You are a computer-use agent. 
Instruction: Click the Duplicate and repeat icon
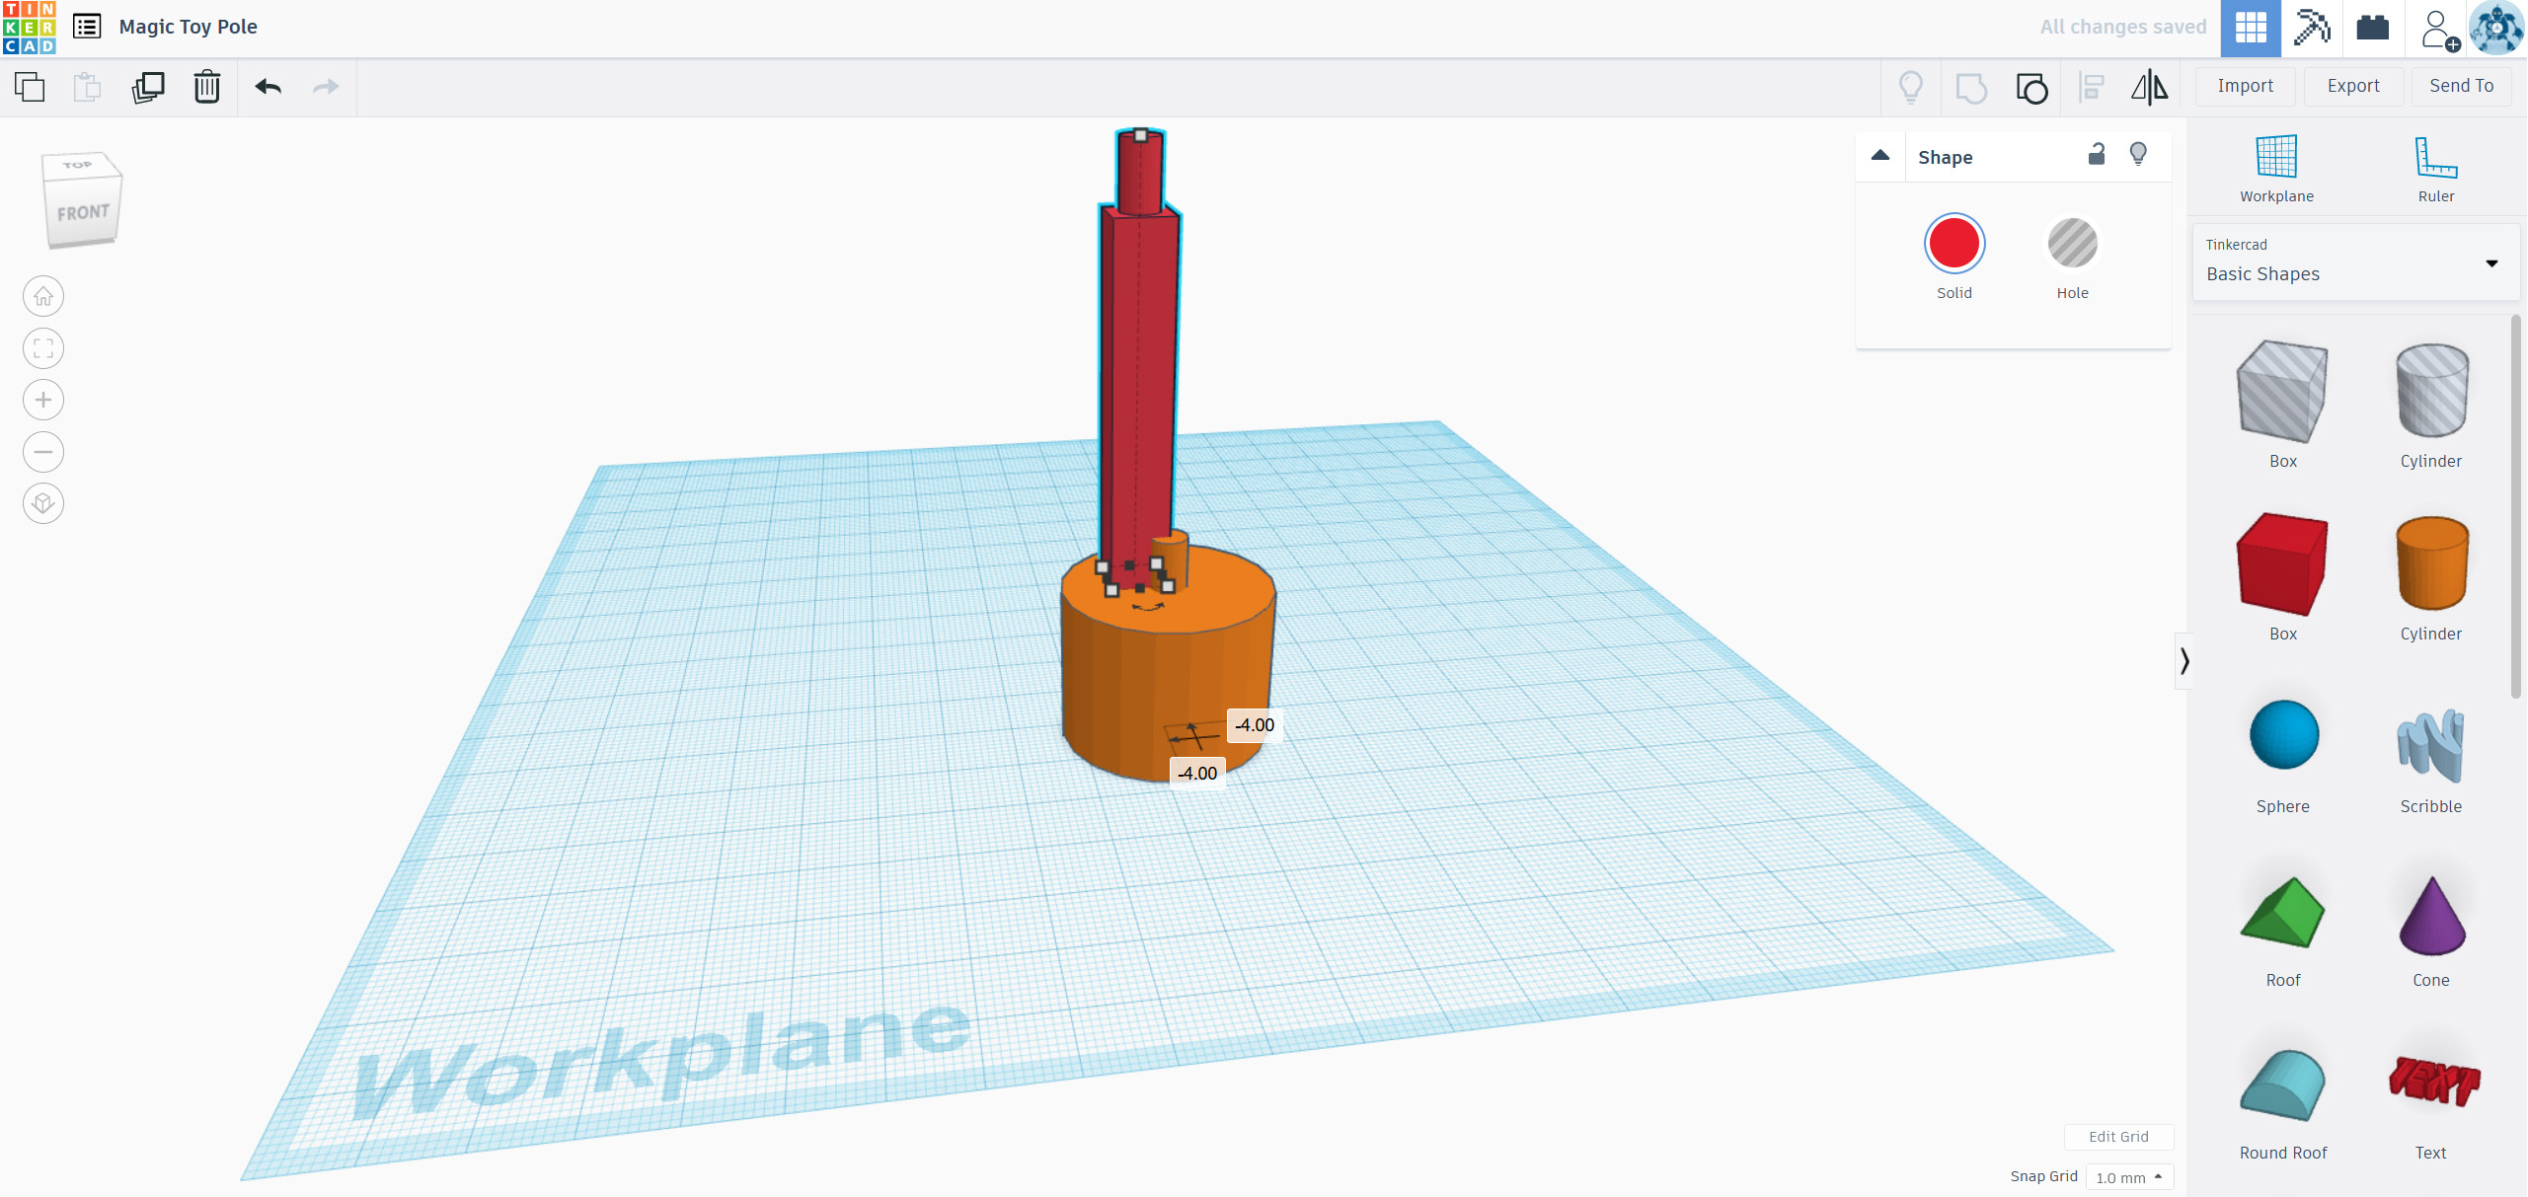[147, 87]
